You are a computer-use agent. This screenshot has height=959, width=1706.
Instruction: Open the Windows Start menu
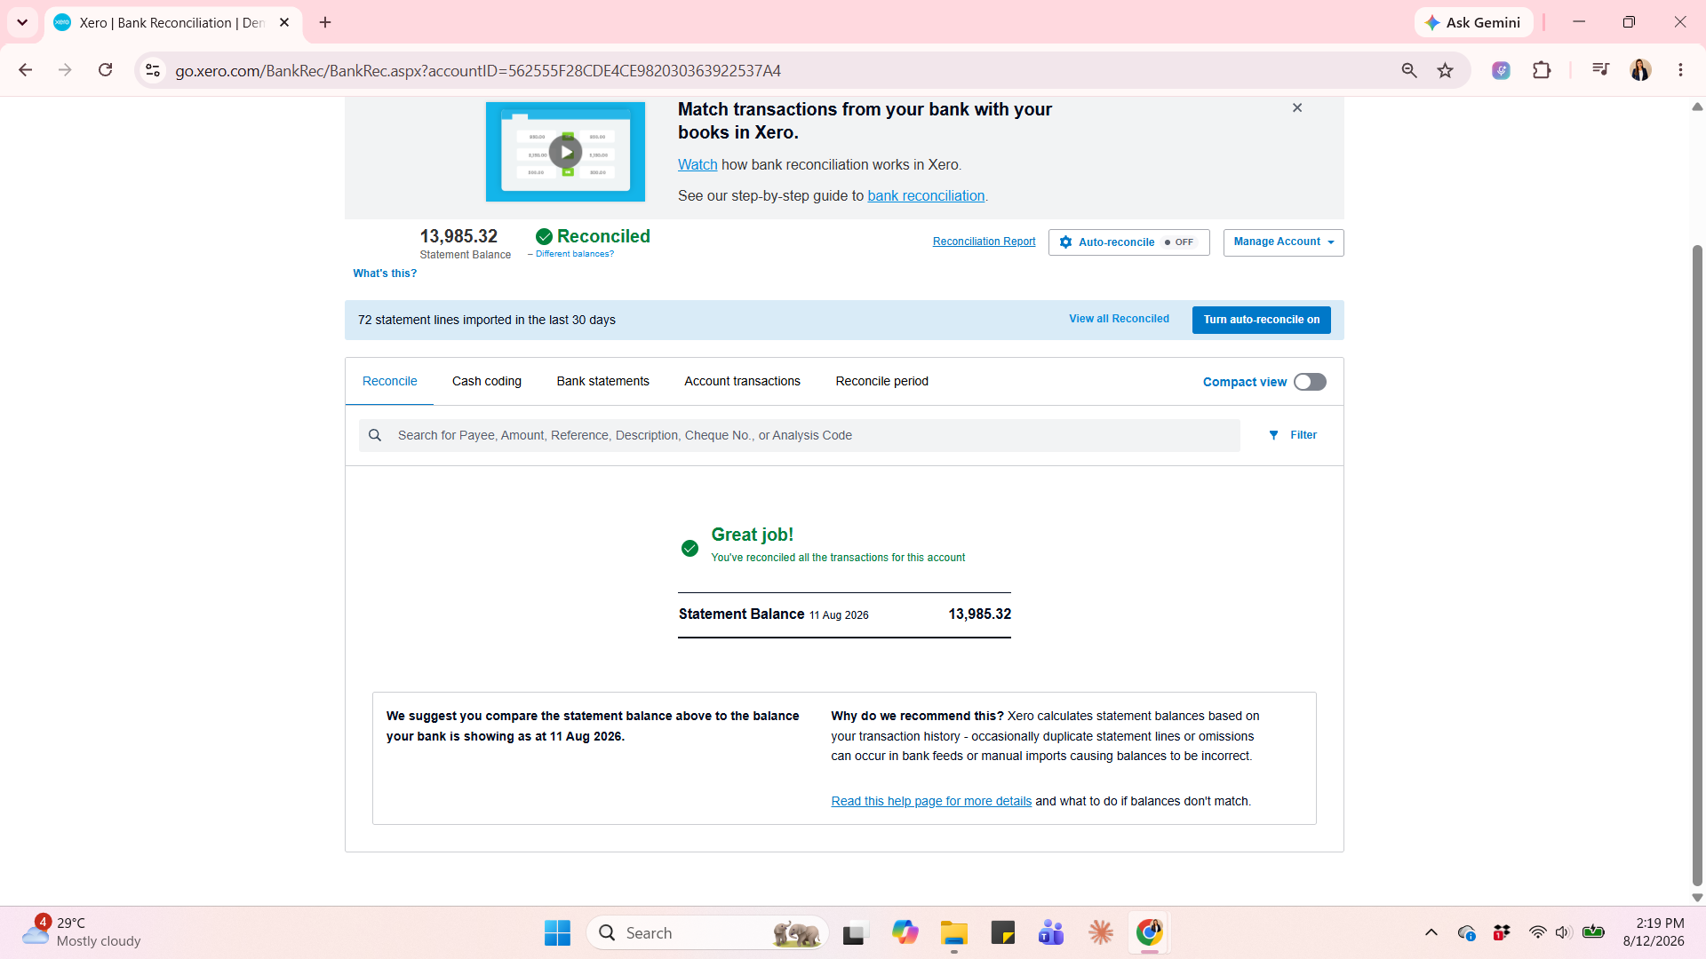click(x=557, y=932)
